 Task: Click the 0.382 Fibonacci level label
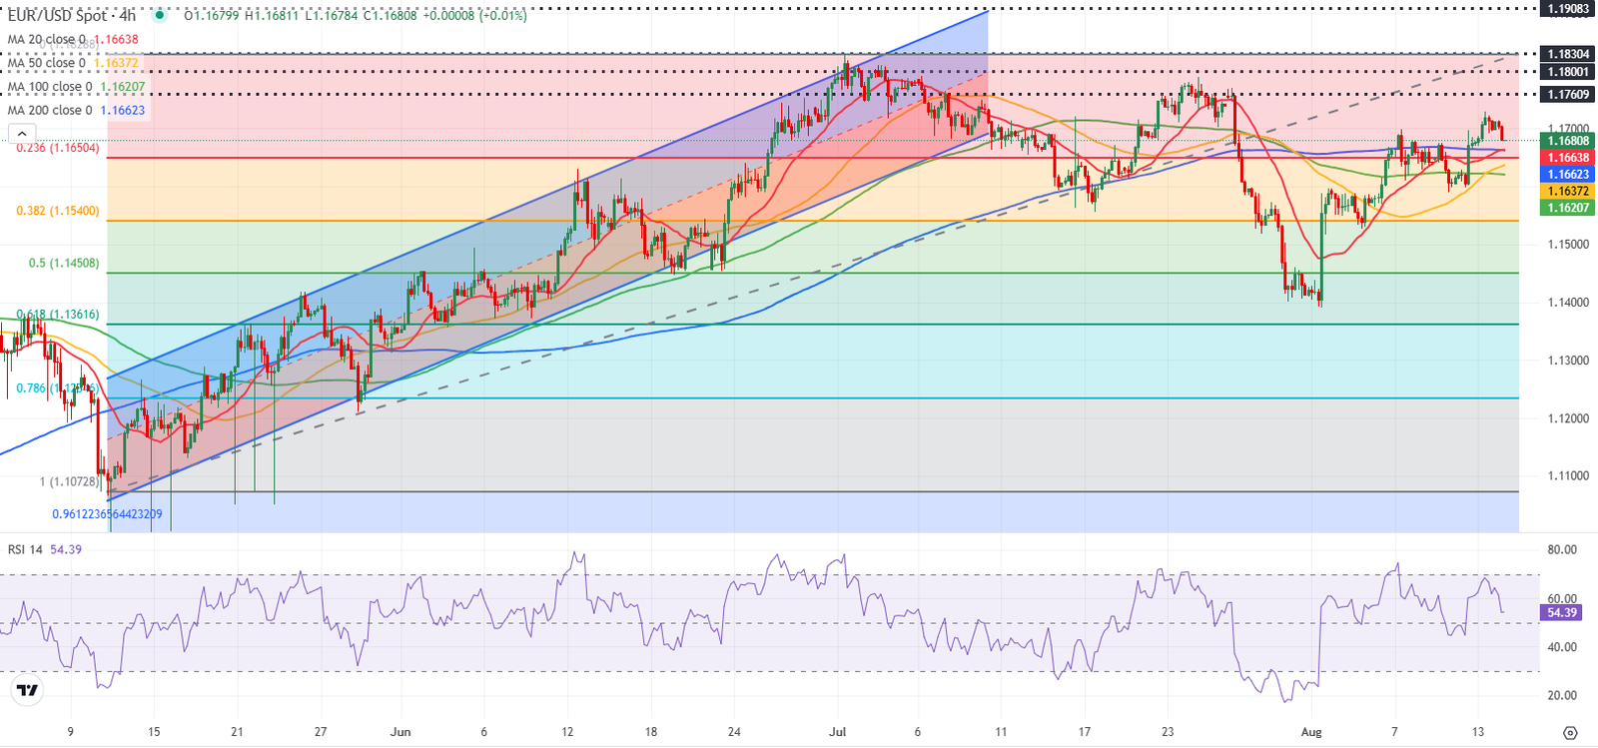[57, 212]
